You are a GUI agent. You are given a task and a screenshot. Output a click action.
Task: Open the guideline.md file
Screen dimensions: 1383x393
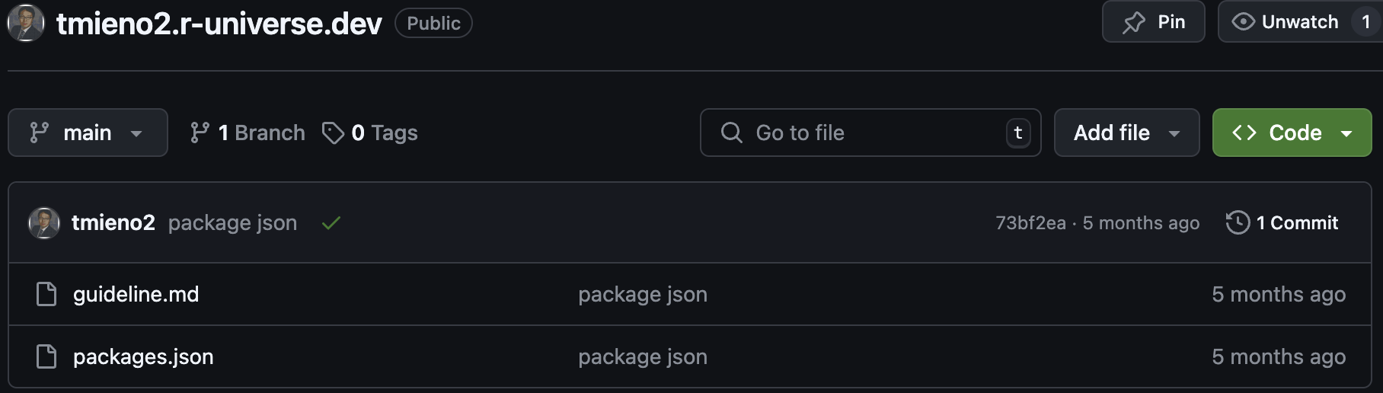pyautogui.click(x=136, y=294)
